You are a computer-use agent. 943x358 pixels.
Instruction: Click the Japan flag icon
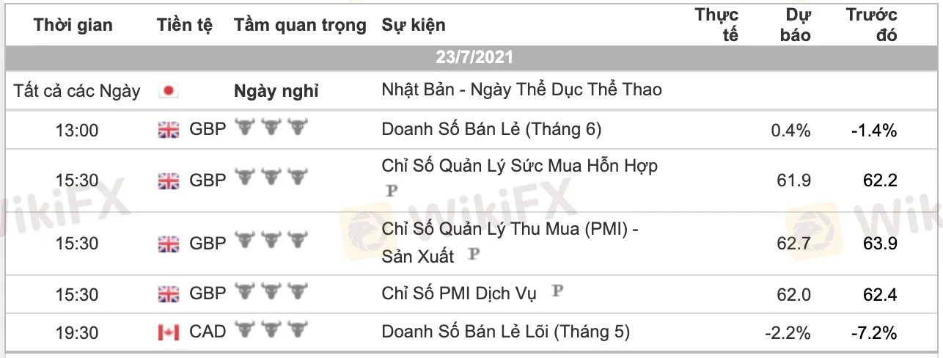pyautogui.click(x=169, y=92)
